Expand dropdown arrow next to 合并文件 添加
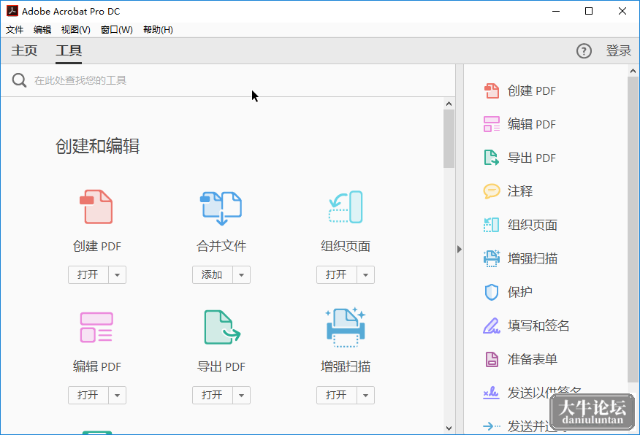 pyautogui.click(x=241, y=274)
